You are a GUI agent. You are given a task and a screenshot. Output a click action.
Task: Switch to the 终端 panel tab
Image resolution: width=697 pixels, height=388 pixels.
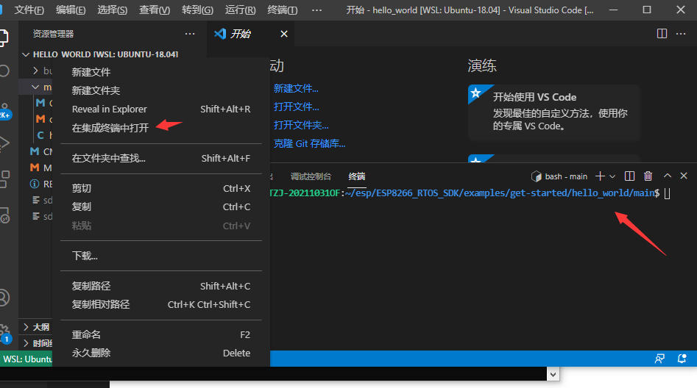[357, 176]
